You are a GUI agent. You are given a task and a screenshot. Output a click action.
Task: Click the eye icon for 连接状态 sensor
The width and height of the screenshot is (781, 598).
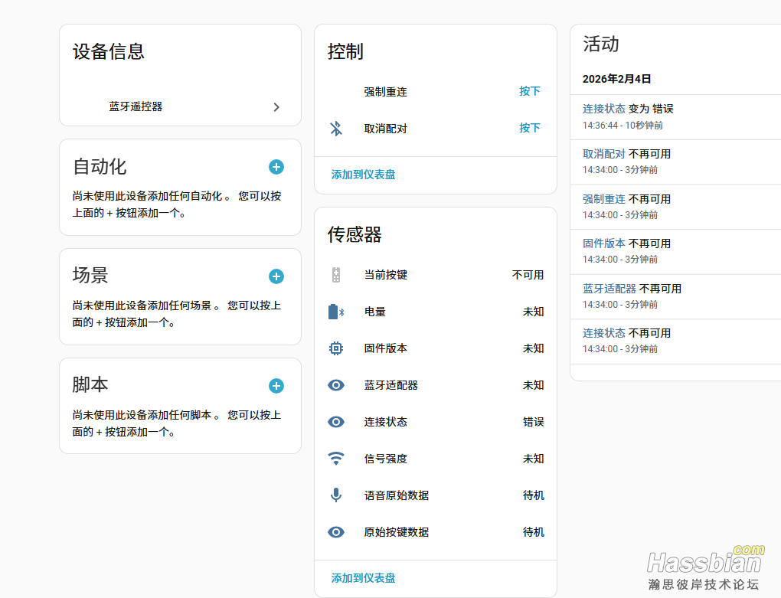click(336, 422)
